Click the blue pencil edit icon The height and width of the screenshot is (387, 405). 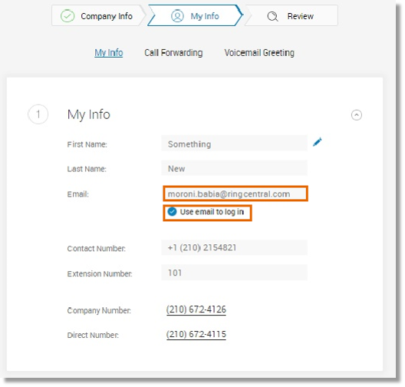(x=318, y=142)
